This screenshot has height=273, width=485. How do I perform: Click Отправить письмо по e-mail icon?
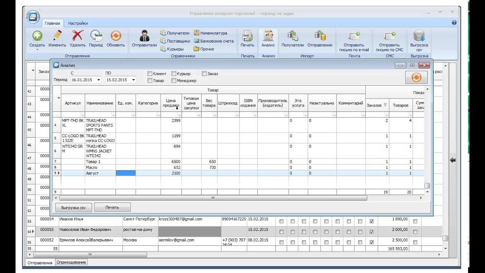tap(354, 36)
